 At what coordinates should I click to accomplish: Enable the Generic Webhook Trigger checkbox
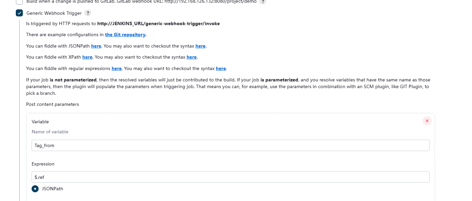click(x=19, y=13)
